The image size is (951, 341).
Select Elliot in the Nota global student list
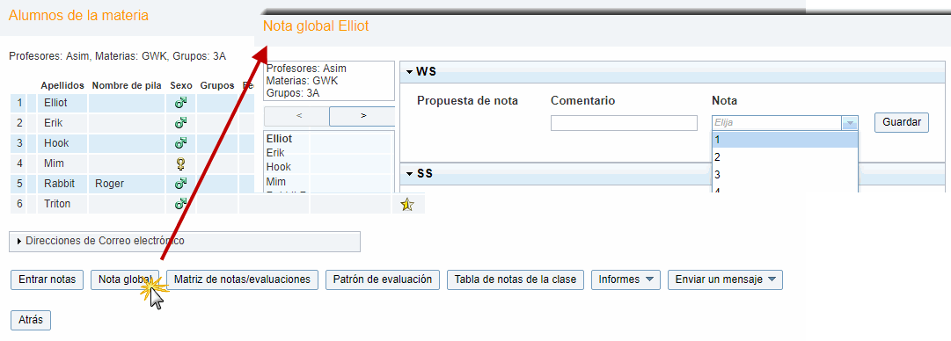pos(279,139)
